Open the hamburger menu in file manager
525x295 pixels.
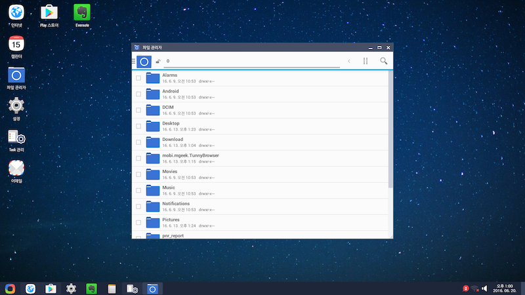point(134,61)
